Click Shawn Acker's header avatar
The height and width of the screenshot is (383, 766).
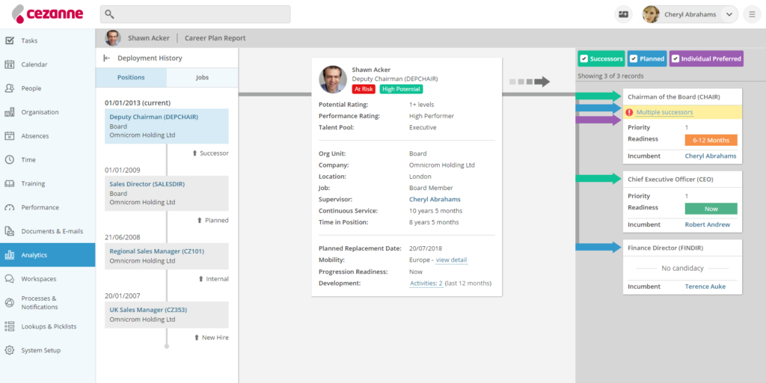coord(113,38)
